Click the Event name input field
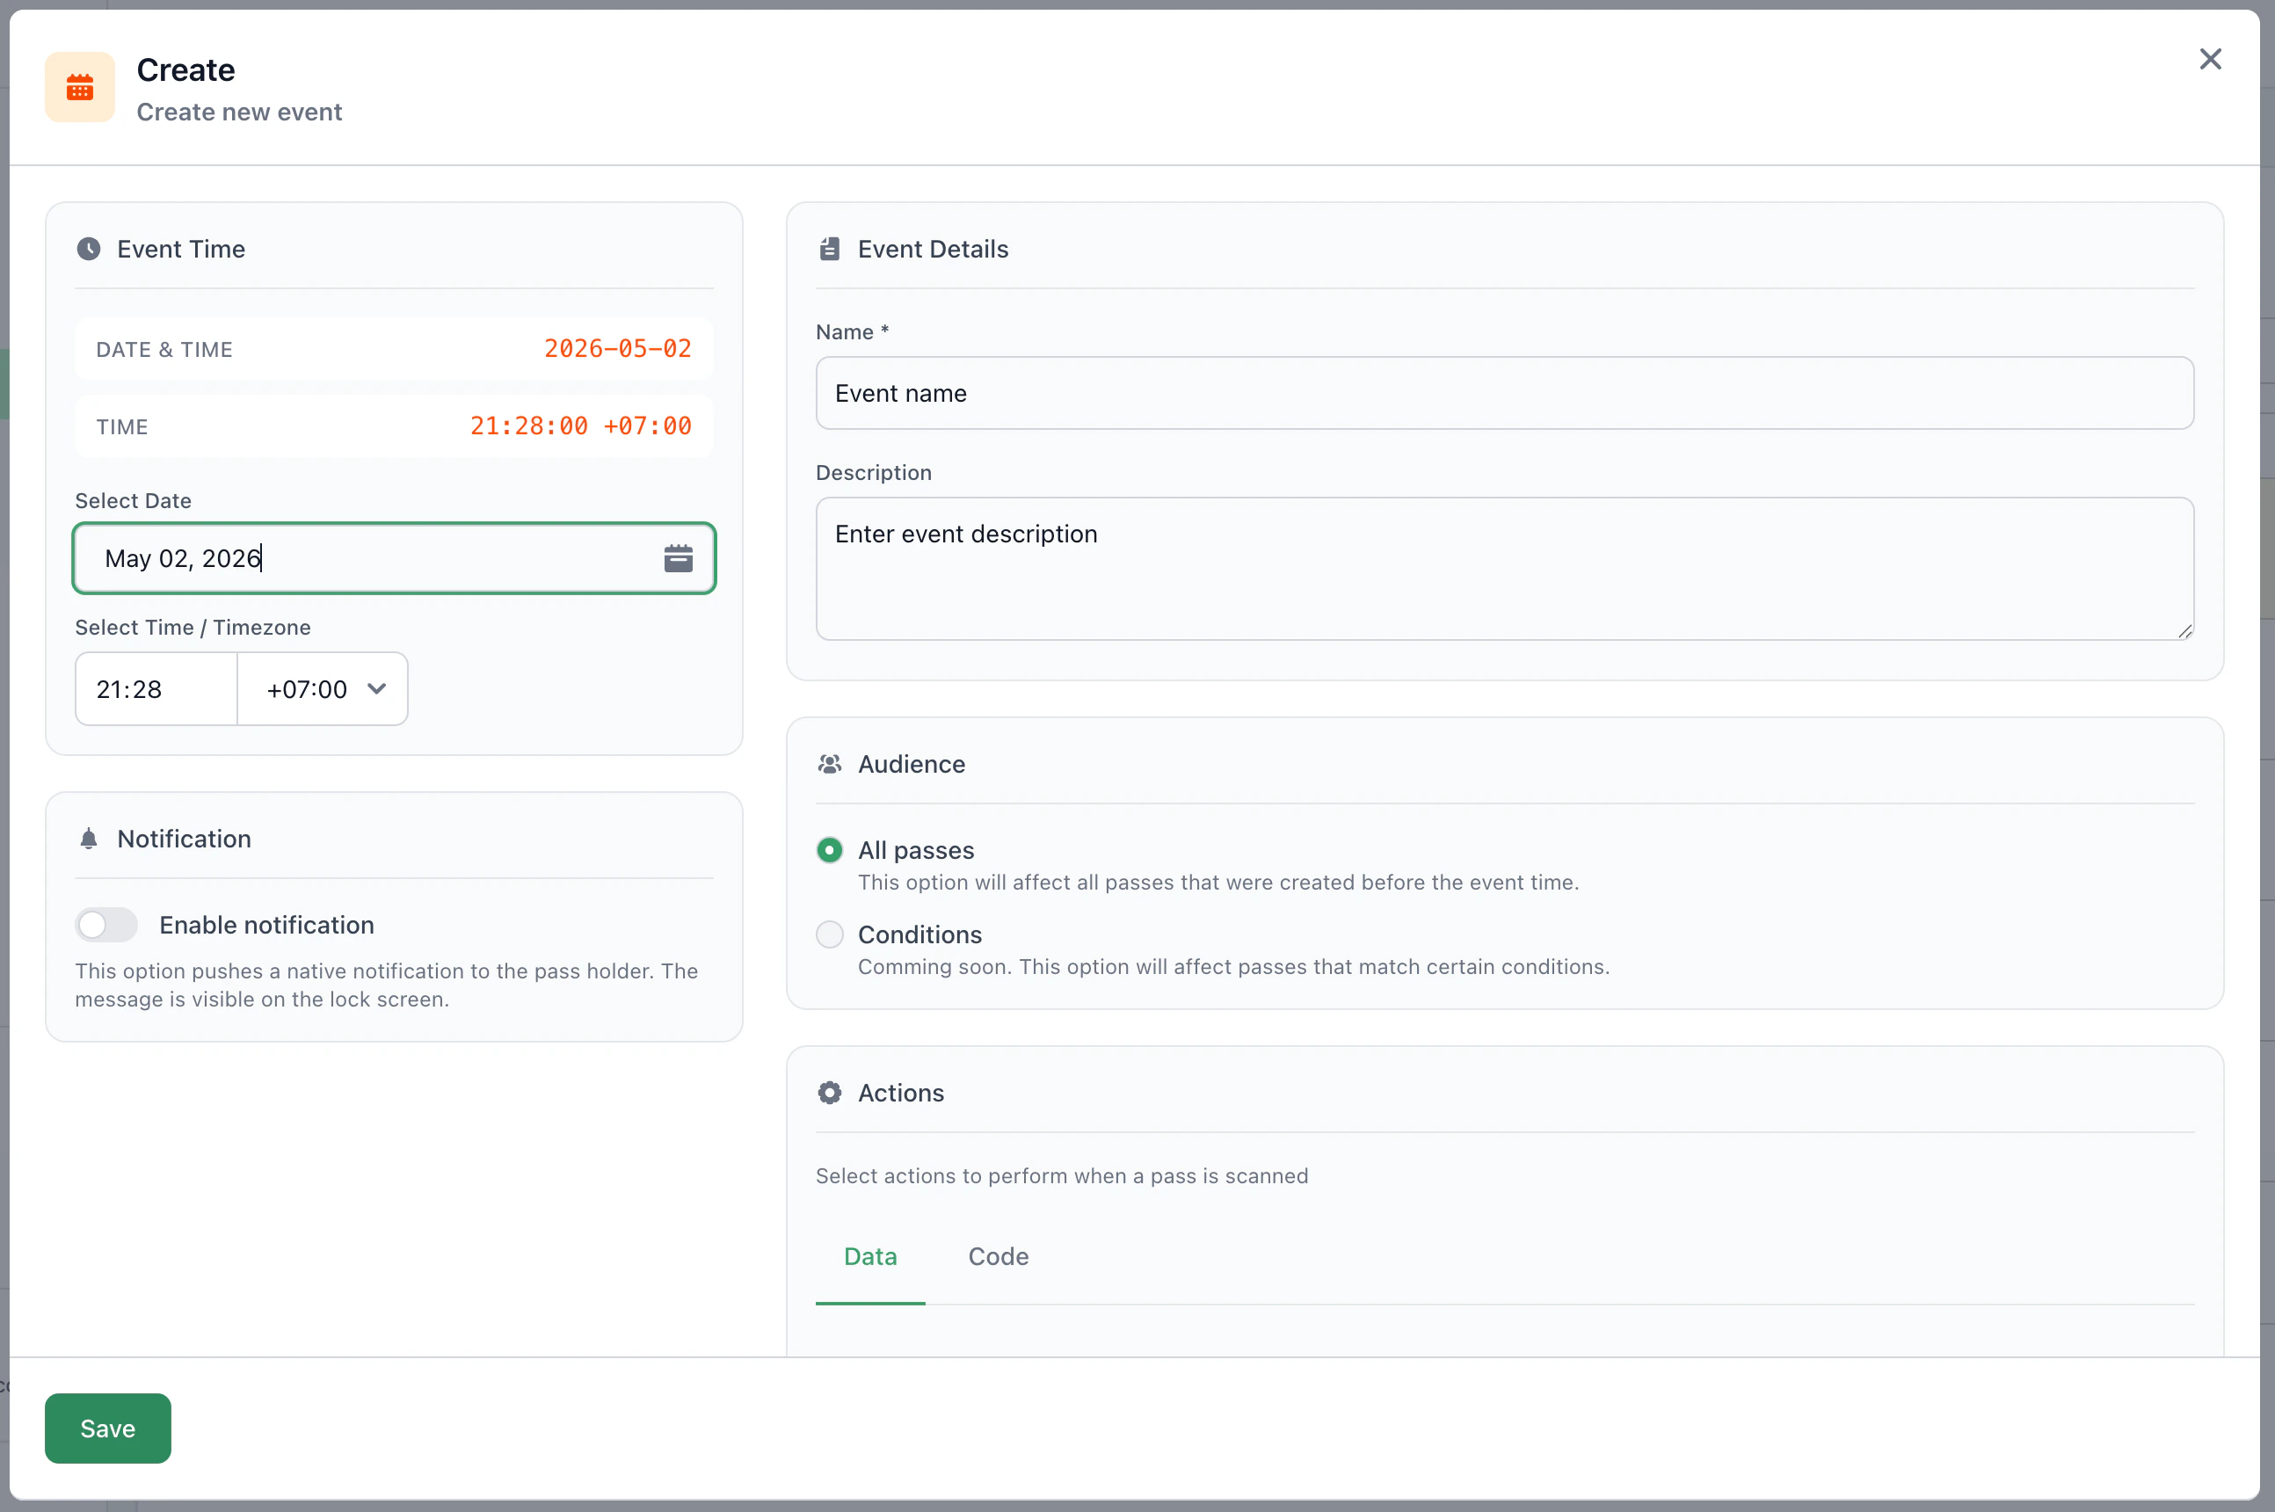 pyautogui.click(x=1505, y=394)
